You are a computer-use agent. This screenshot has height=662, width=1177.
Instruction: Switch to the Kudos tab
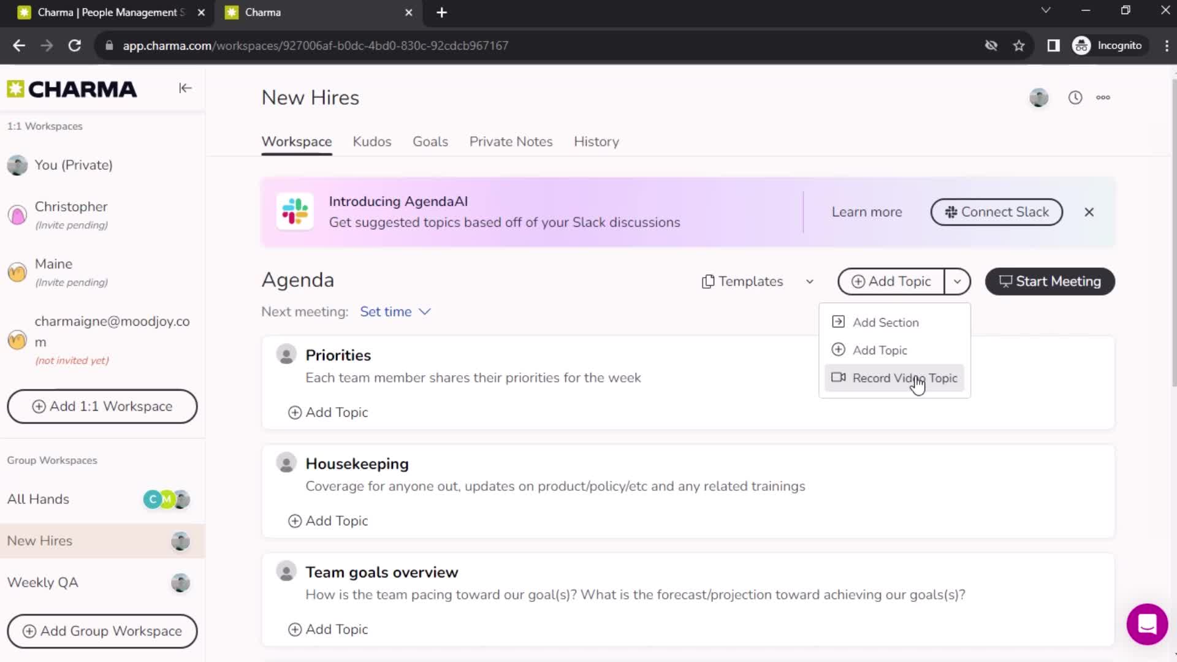click(371, 142)
